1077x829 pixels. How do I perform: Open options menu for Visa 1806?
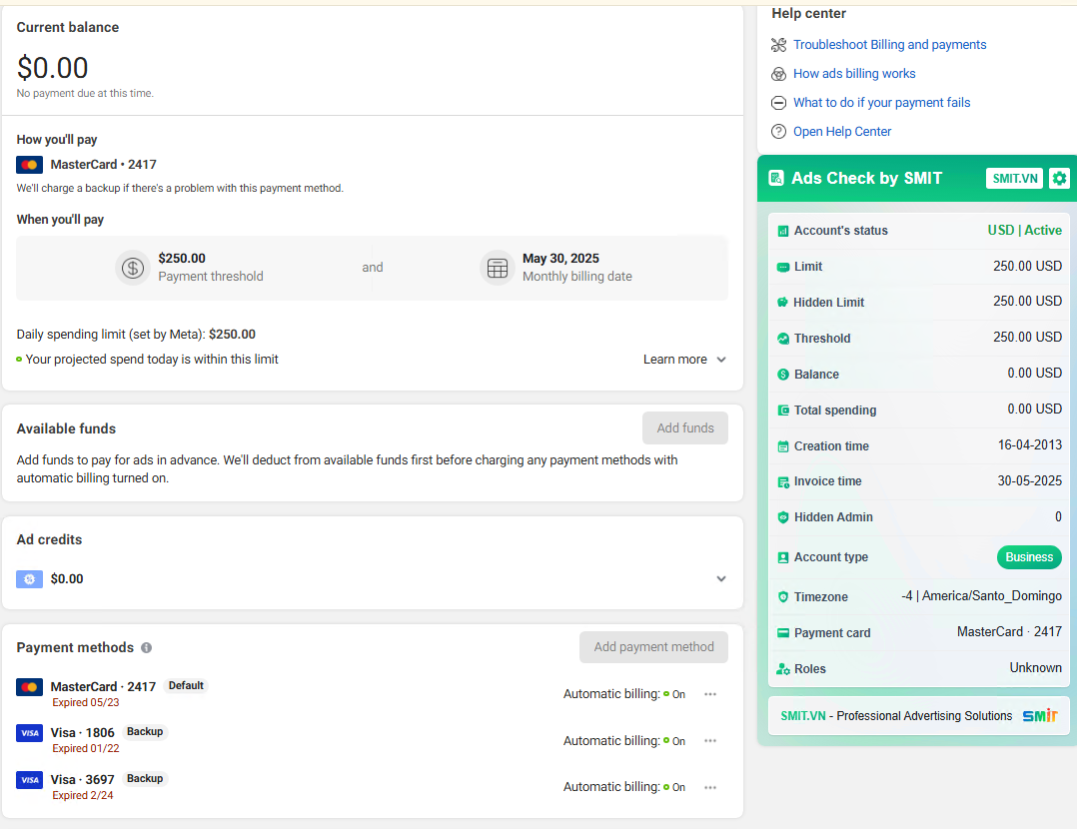click(710, 741)
